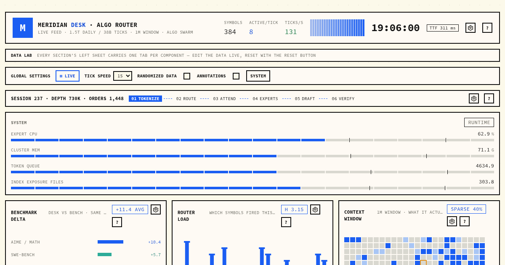Click the Active/Tick value 8
505x265 pixels.
(x=251, y=32)
